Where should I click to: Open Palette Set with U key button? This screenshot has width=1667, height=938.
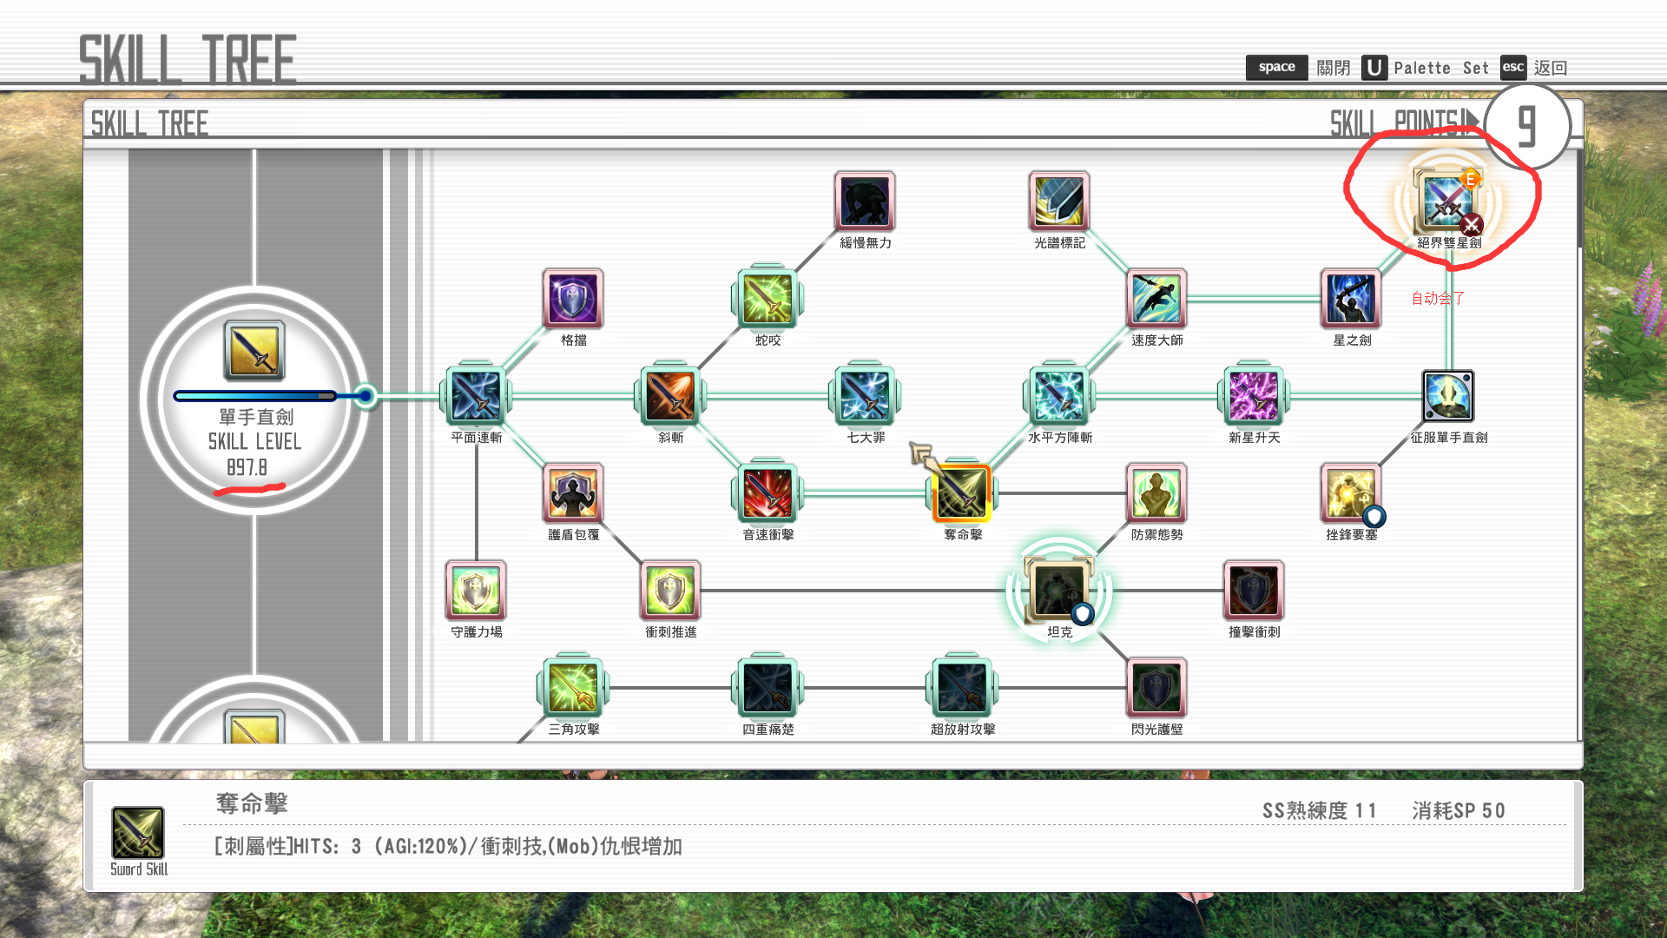pos(1374,68)
